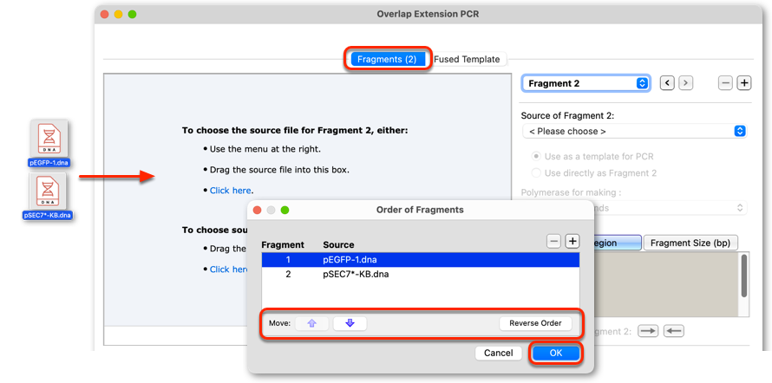Viewport: 772px width, 383px height.
Task: Select the pSEC7*-KB.dna row in list
Action: click(x=421, y=275)
